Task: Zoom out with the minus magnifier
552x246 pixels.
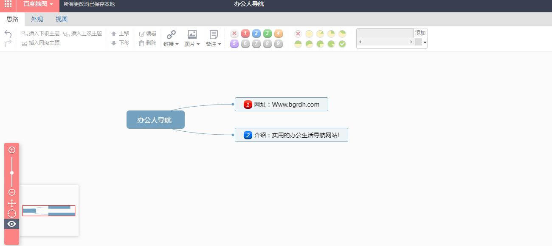Action: point(12,192)
